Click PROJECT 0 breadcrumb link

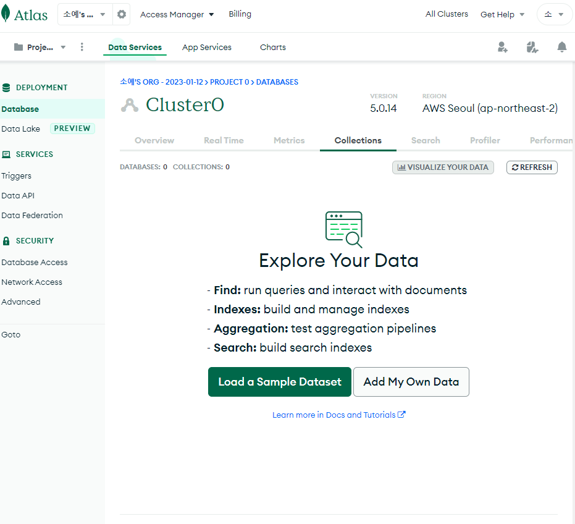[230, 82]
